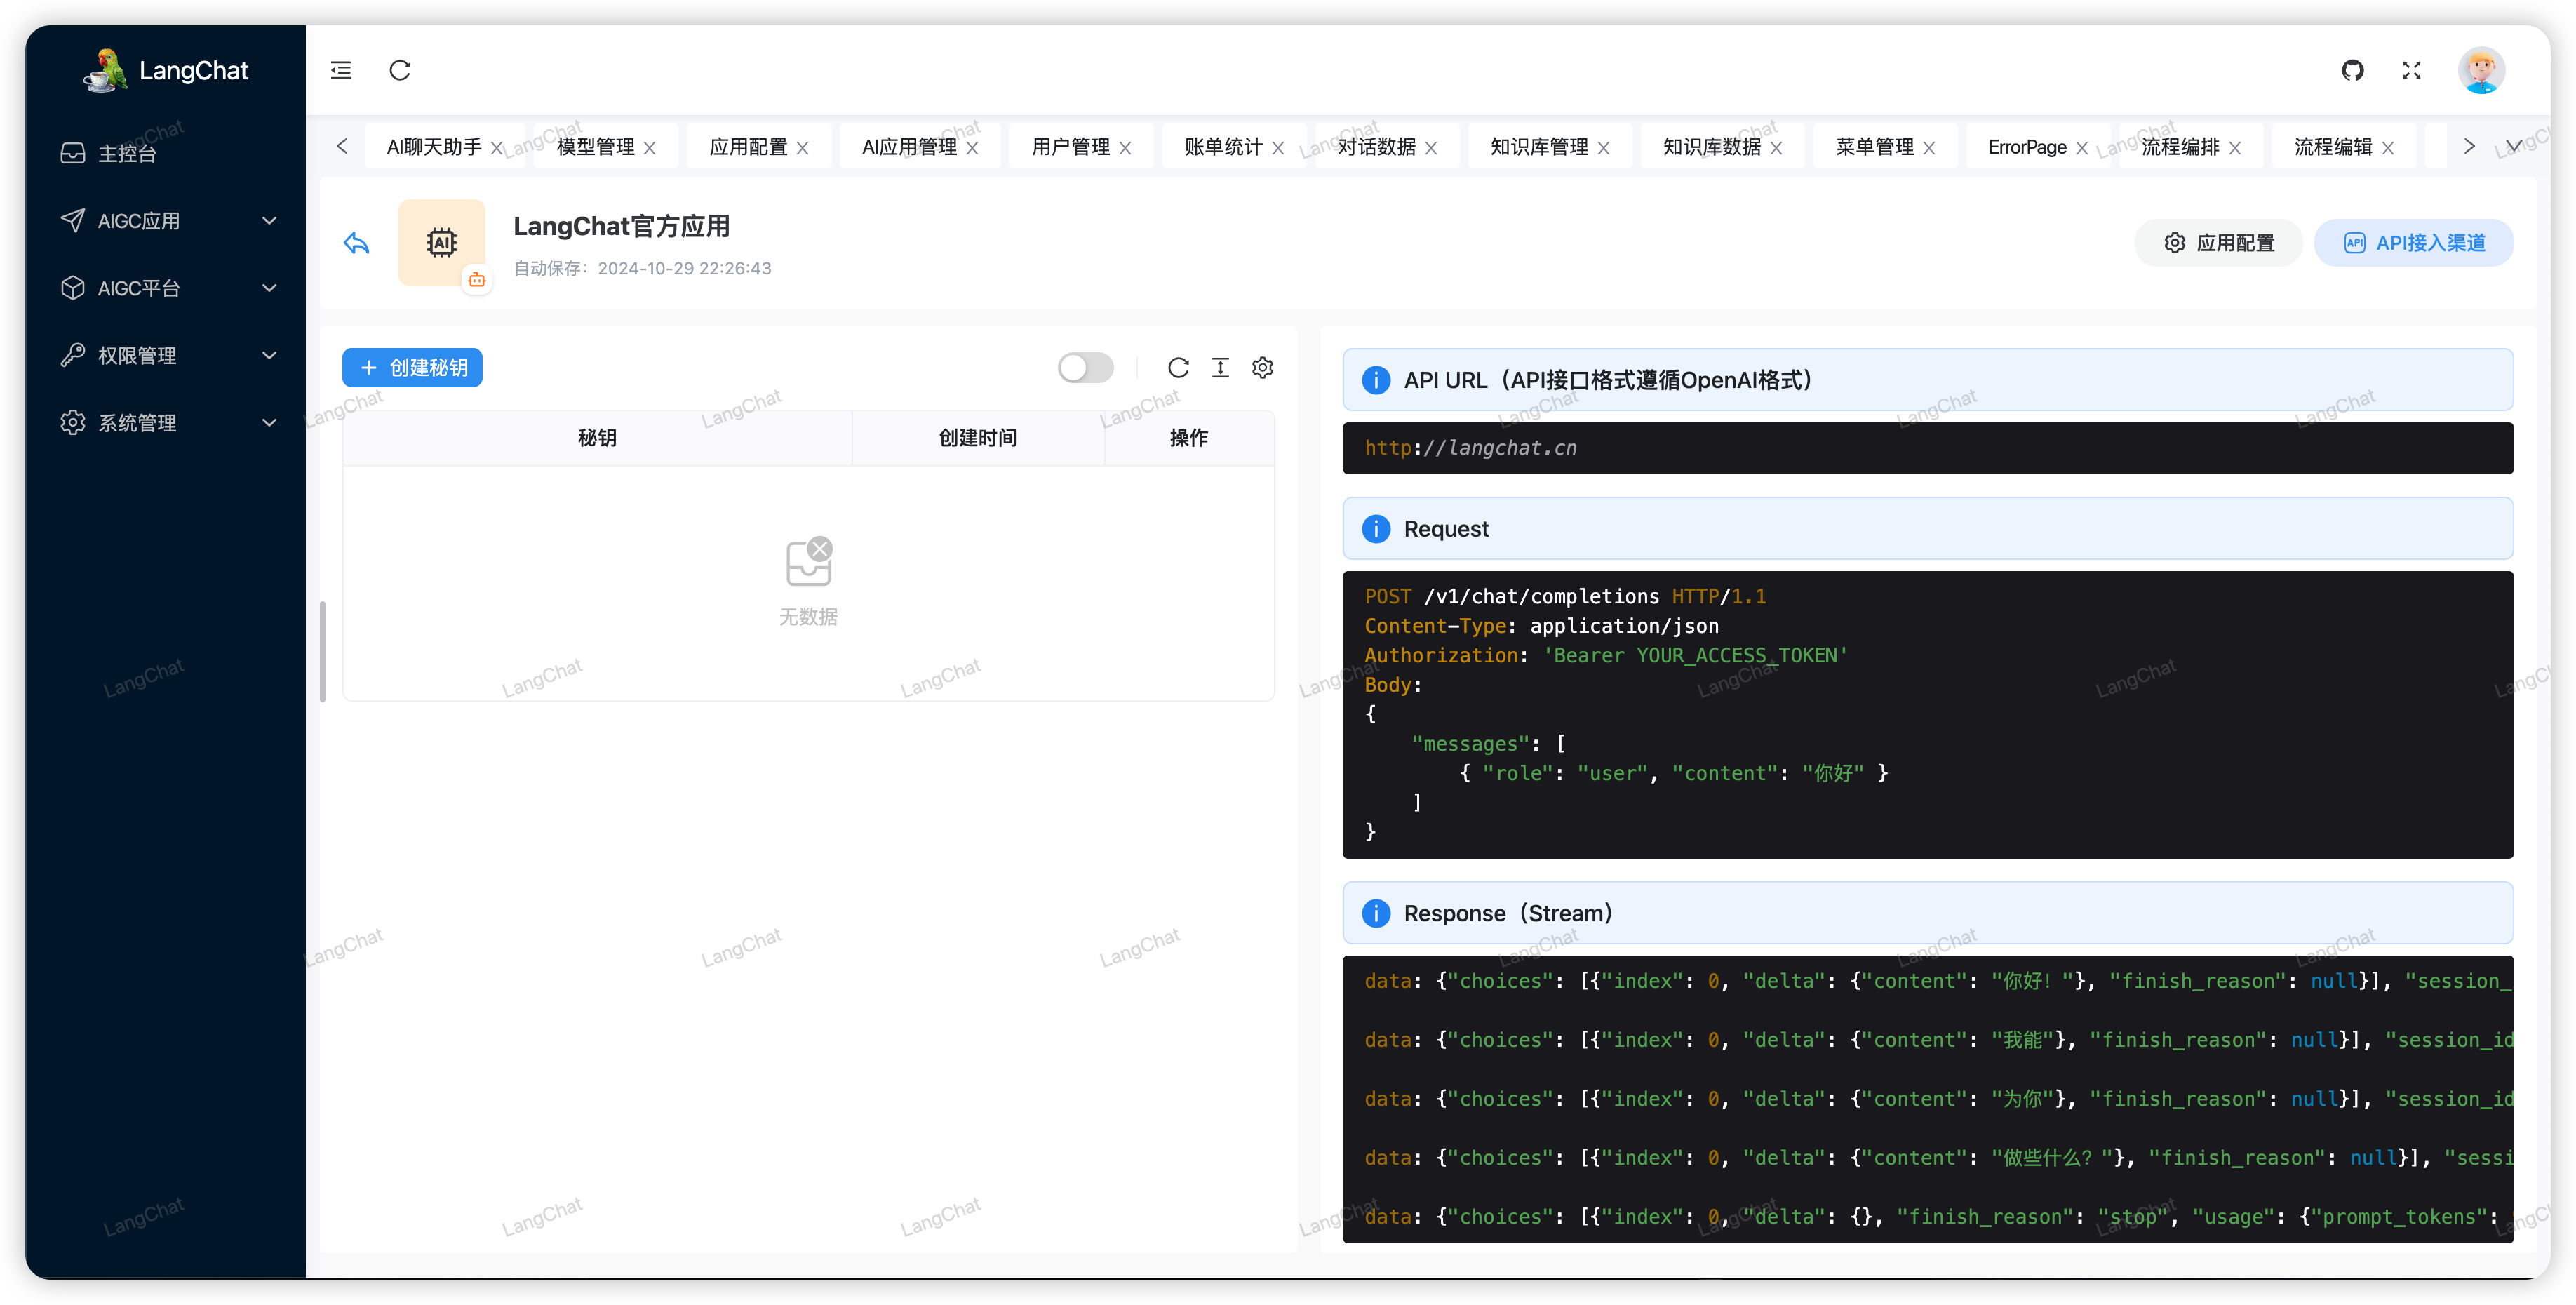2576x1305 pixels.
Task: Close the 模型管理 tab
Action: click(650, 148)
